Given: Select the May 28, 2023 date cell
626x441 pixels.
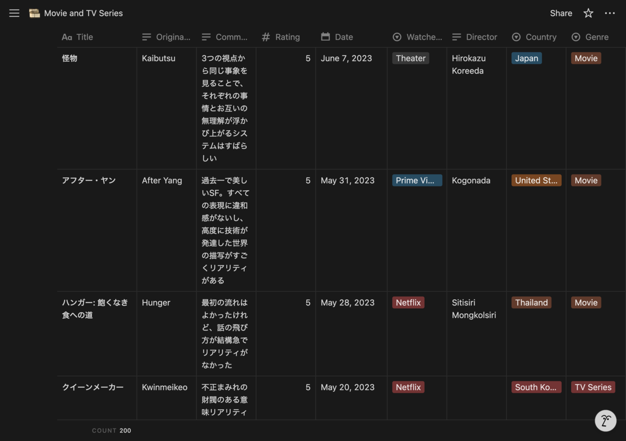Looking at the screenshot, I should pos(351,334).
